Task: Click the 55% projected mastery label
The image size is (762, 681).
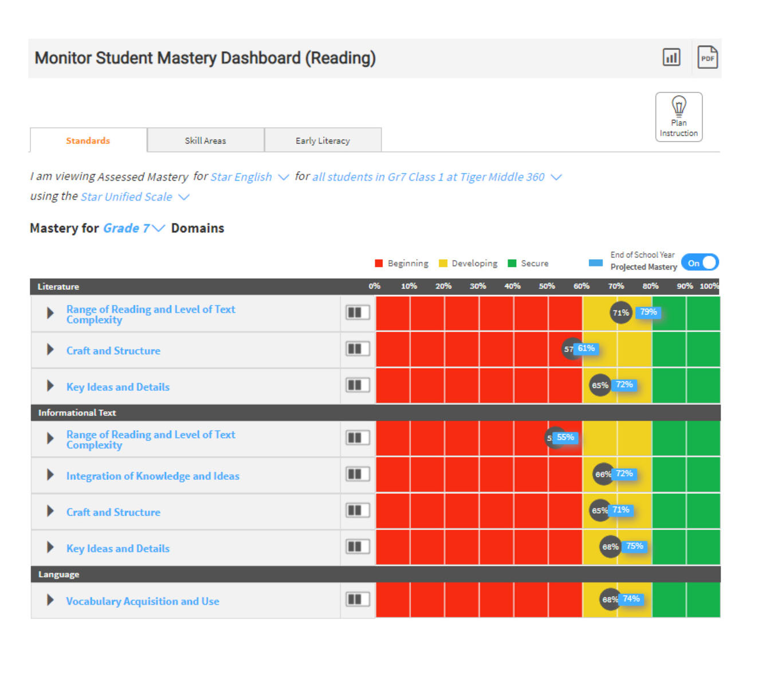Action: [565, 437]
